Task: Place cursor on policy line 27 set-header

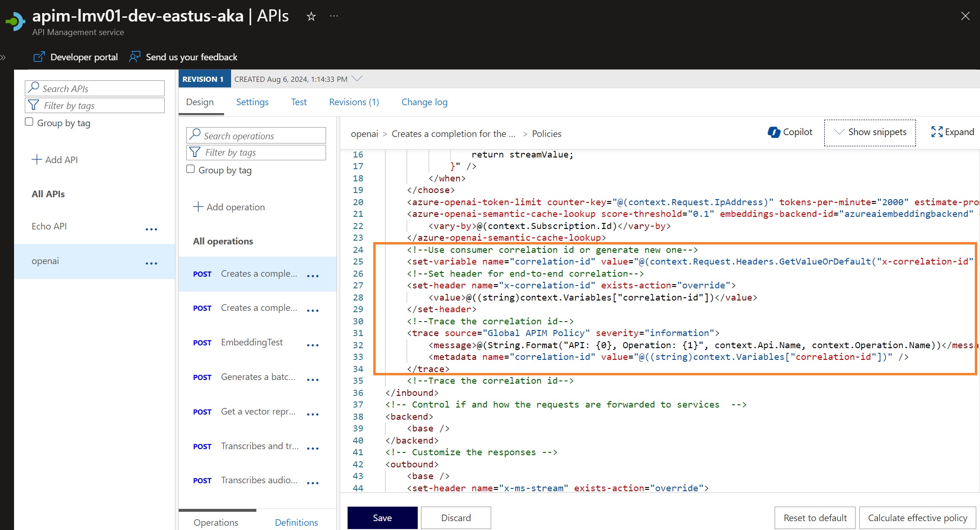Action: 571,286
